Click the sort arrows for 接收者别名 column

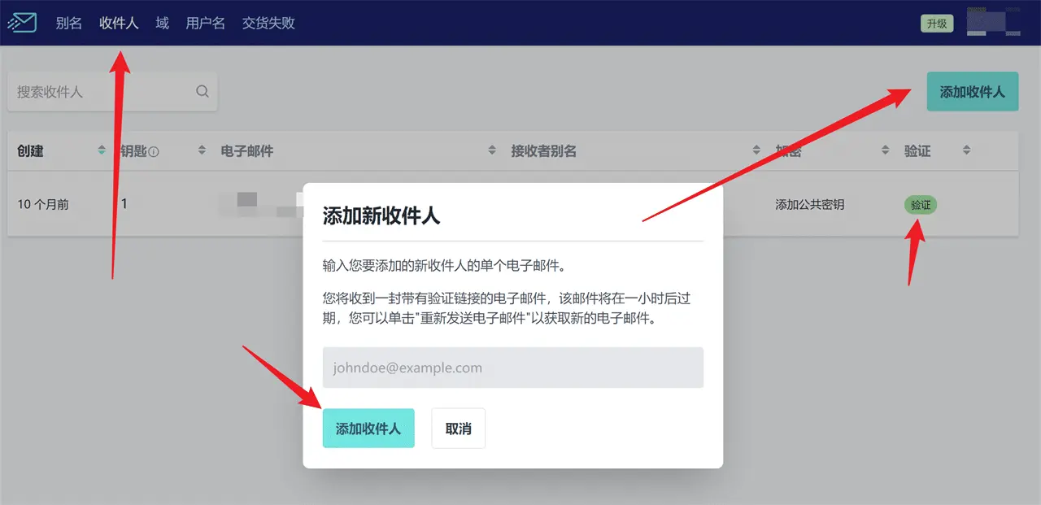(x=756, y=150)
